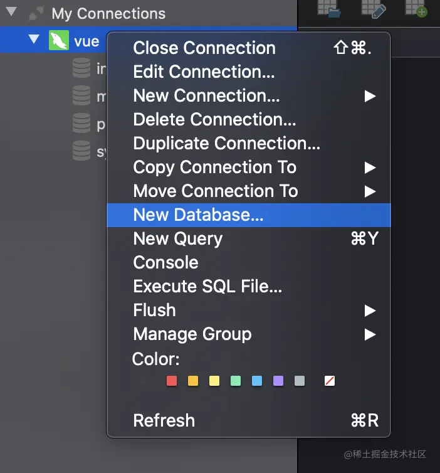Click the open table toolbar icon
This screenshot has height=473, width=440.
tap(328, 8)
